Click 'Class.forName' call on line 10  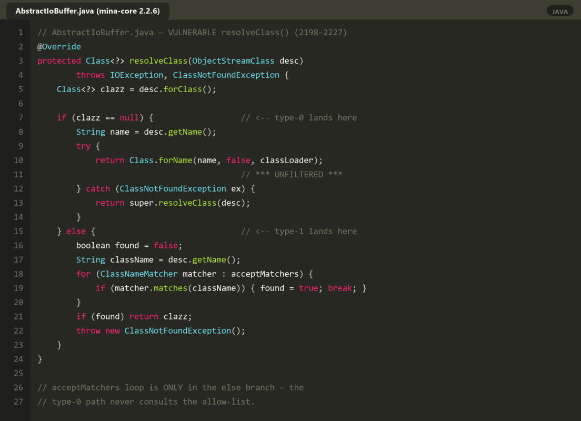coord(161,161)
